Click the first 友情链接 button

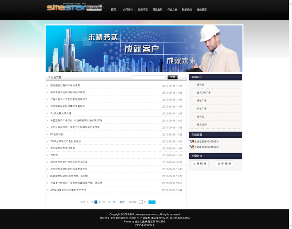pyautogui.click(x=199, y=164)
